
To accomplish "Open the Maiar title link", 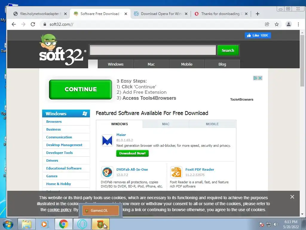I will (x=121, y=135).
